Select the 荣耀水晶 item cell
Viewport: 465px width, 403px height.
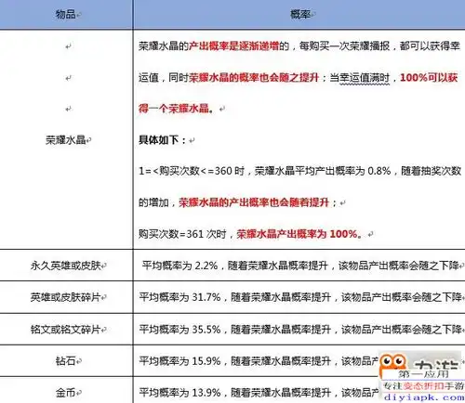[x=66, y=140]
